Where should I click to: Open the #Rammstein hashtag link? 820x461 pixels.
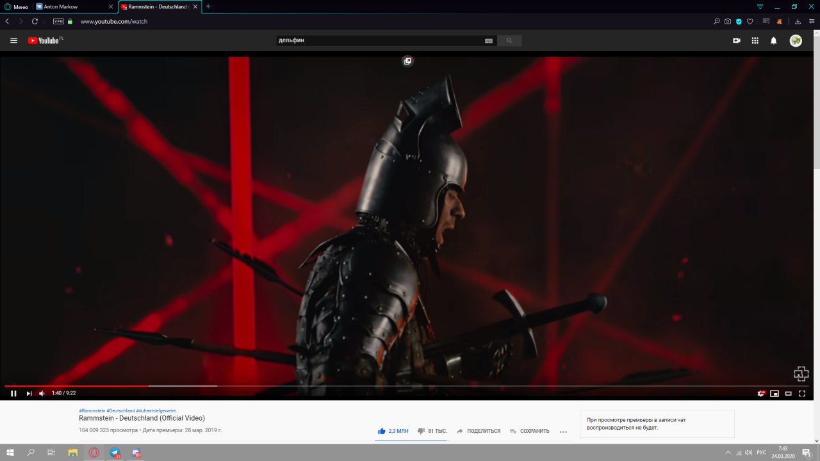tap(92, 410)
